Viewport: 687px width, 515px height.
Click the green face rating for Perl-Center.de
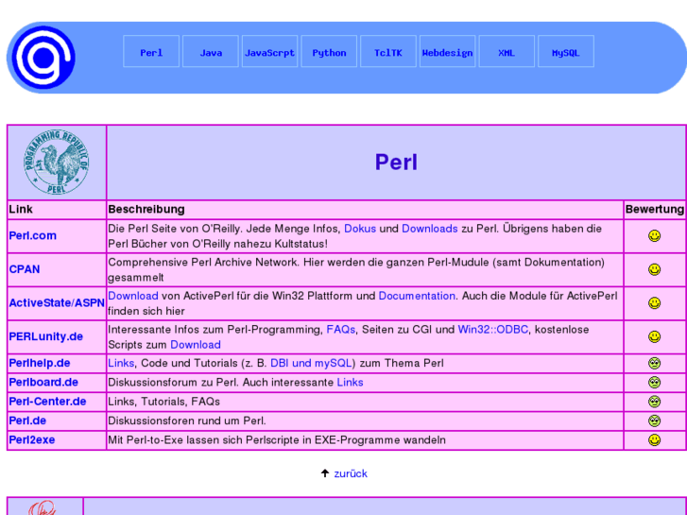pyautogui.click(x=654, y=402)
